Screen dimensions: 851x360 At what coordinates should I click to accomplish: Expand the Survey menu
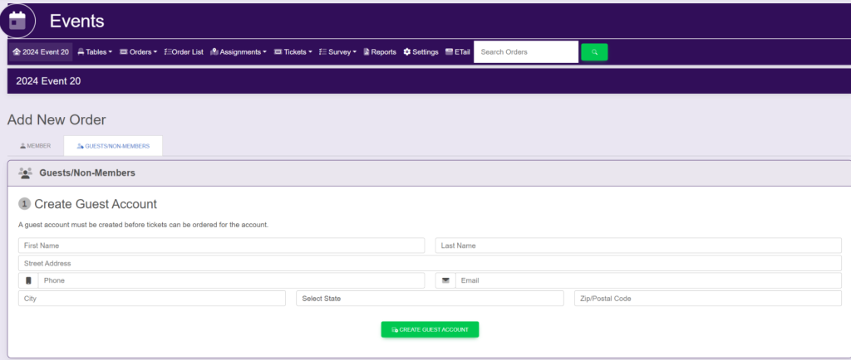coord(337,52)
